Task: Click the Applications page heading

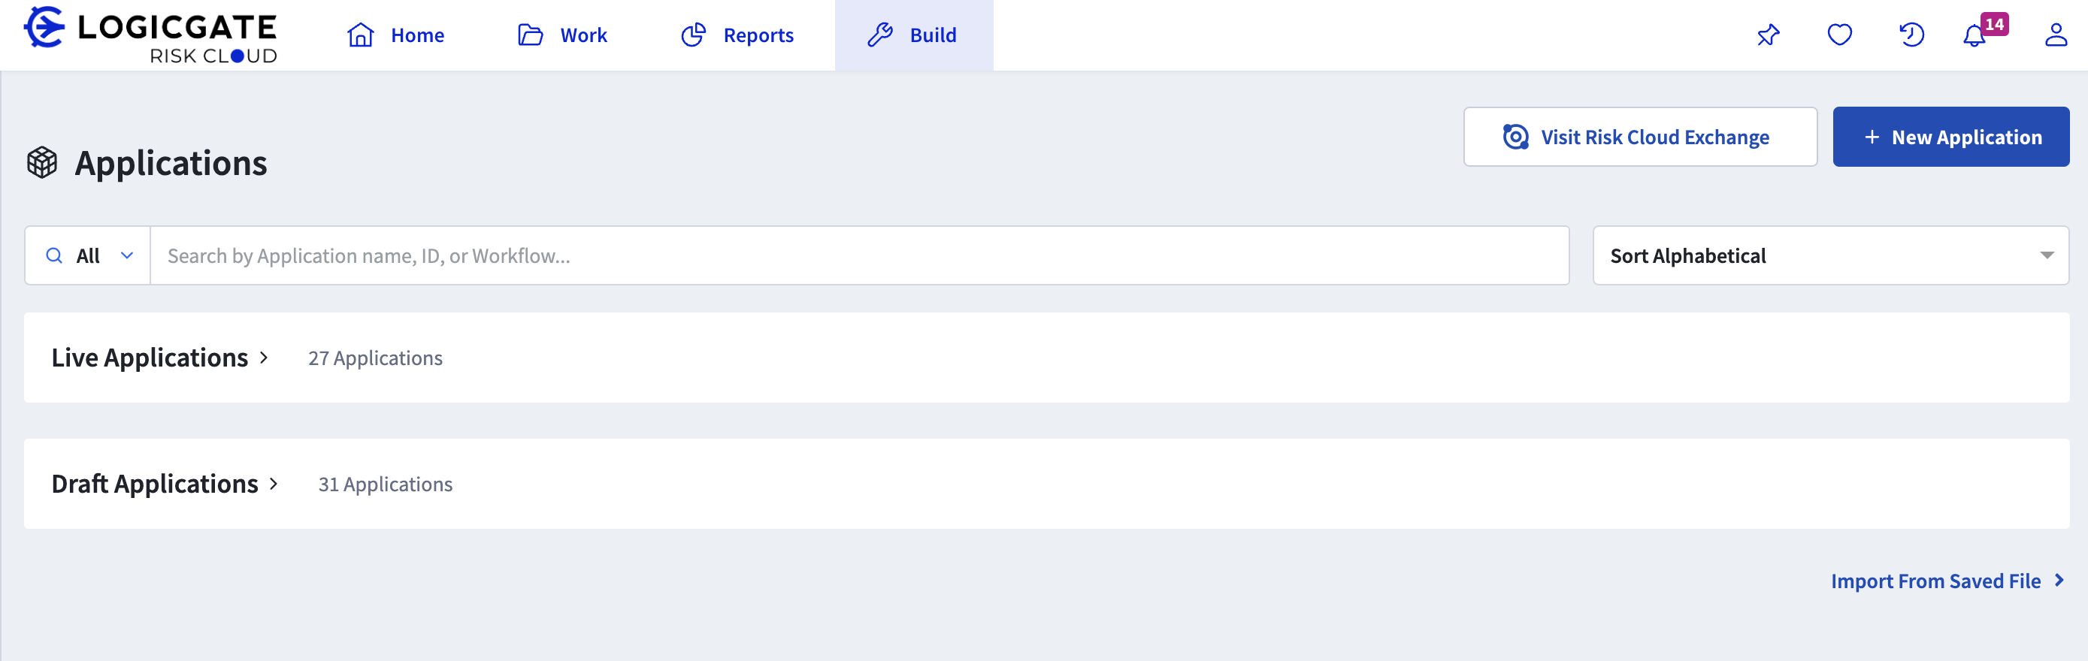Action: coord(171,164)
